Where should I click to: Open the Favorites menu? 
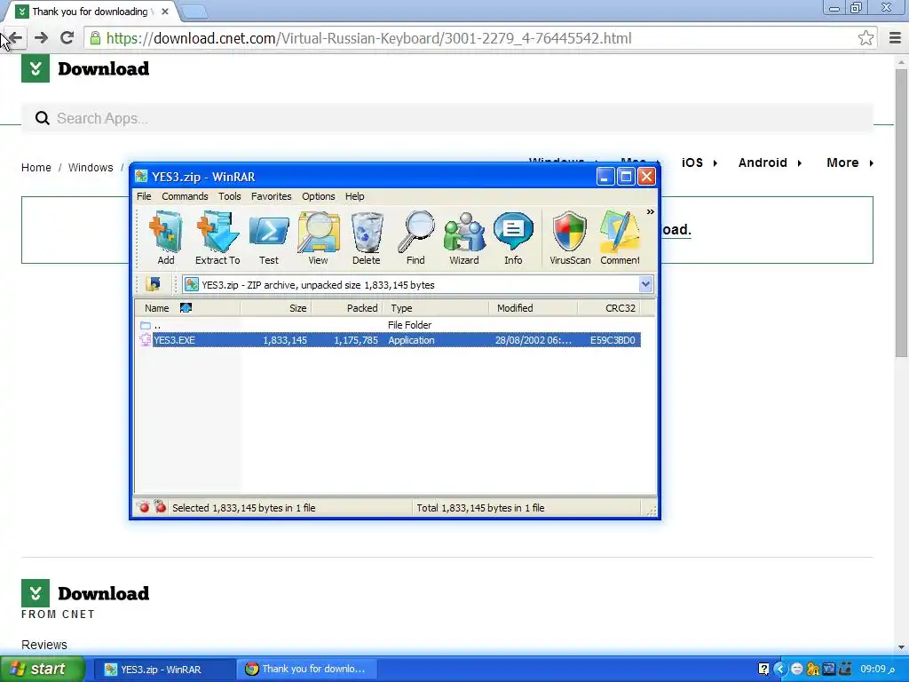272,196
